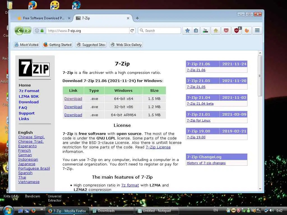This screenshot has width=287, height=215.
Task: Select the 7-Zip browser tab
Action: pos(103,18)
